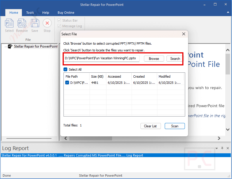Minimize the Stellar Repair window
This screenshot has height=179, width=232.
[204, 5]
